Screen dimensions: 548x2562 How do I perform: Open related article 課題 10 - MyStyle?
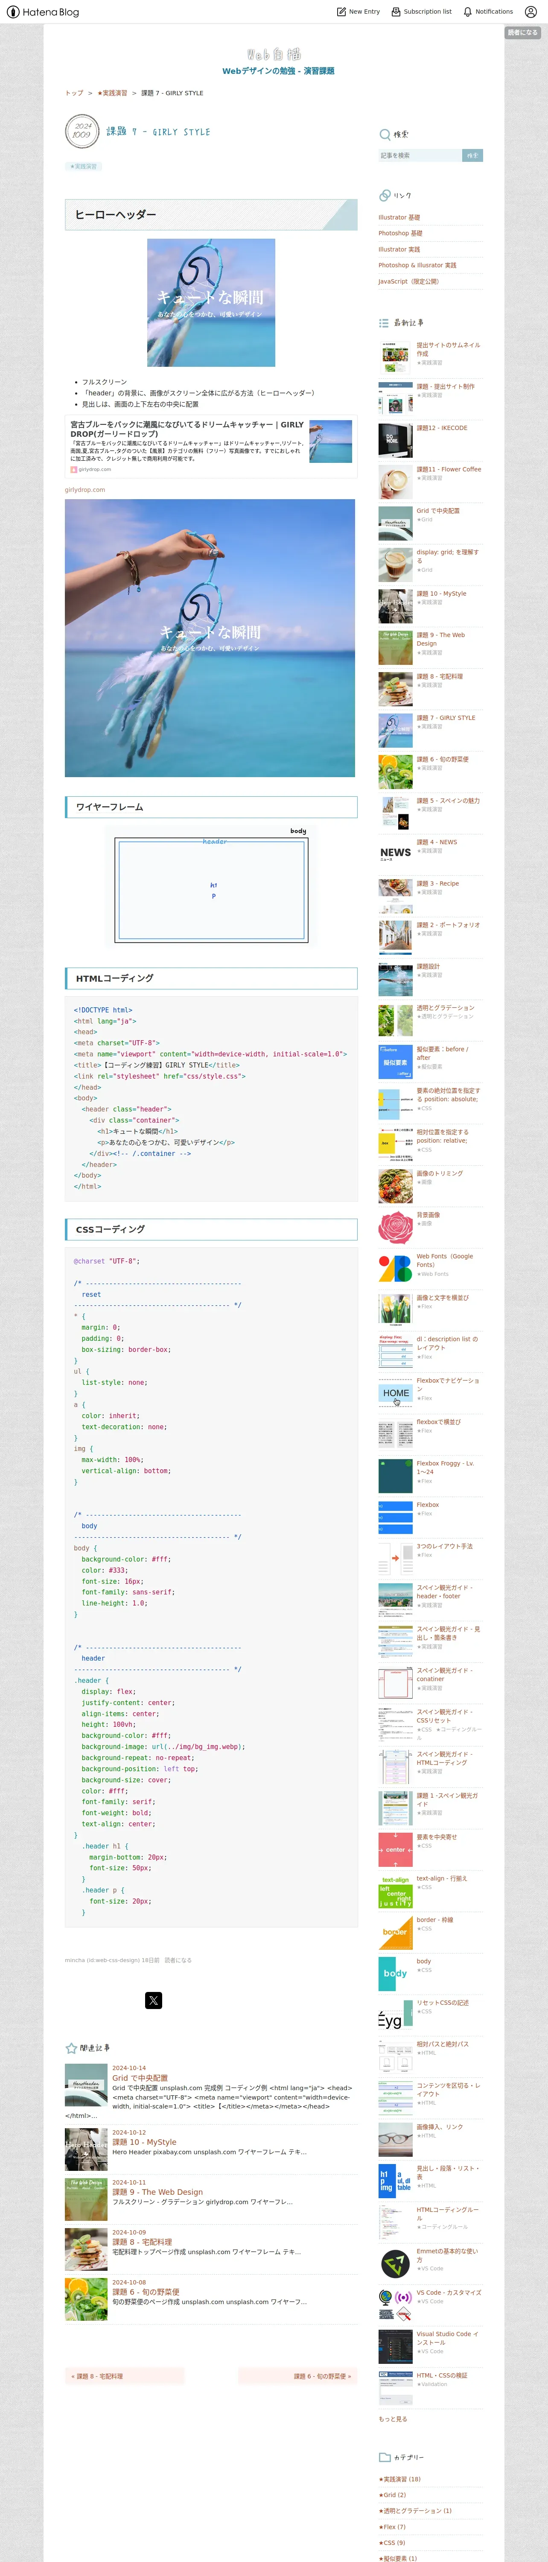coord(144,2141)
